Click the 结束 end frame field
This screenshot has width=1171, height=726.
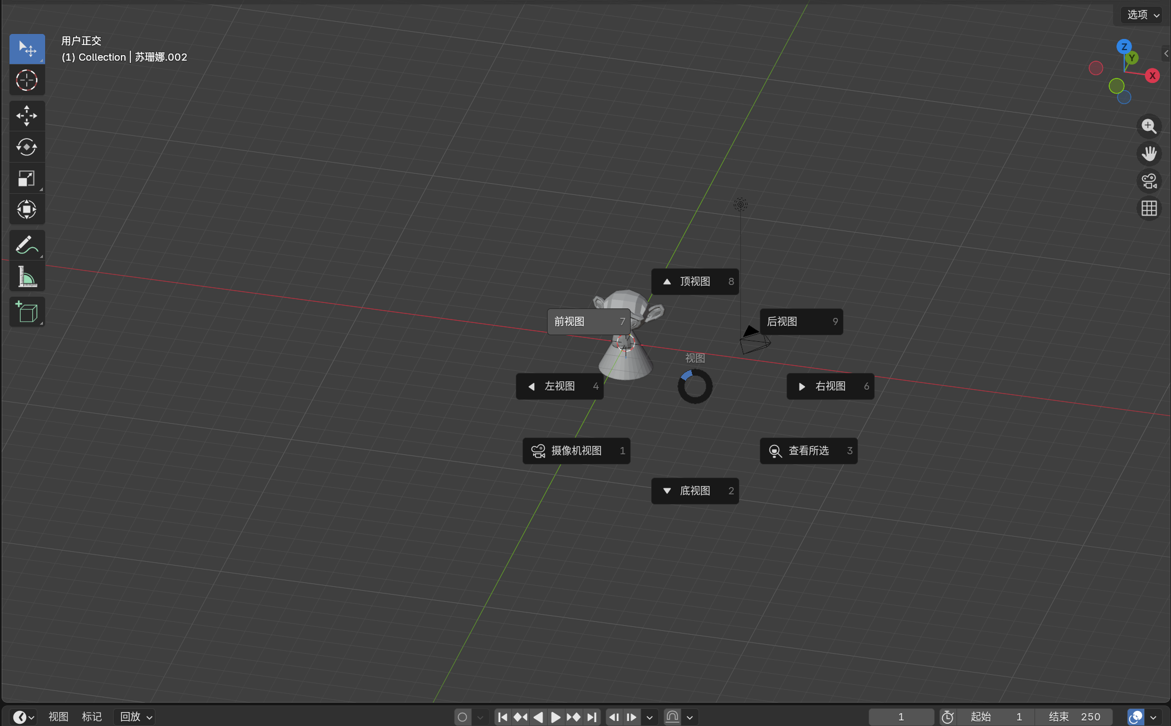1074,717
